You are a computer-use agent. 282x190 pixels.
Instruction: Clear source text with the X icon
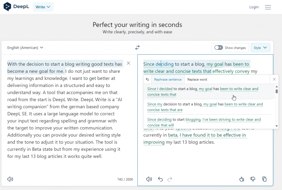click(128, 63)
